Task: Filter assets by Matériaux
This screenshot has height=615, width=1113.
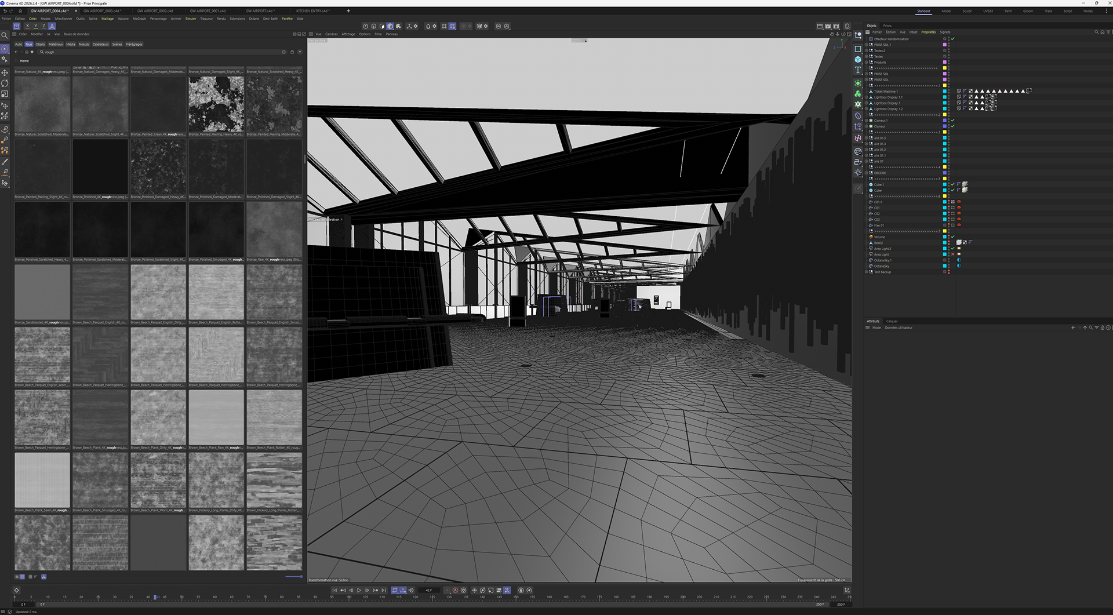Action: click(56, 44)
